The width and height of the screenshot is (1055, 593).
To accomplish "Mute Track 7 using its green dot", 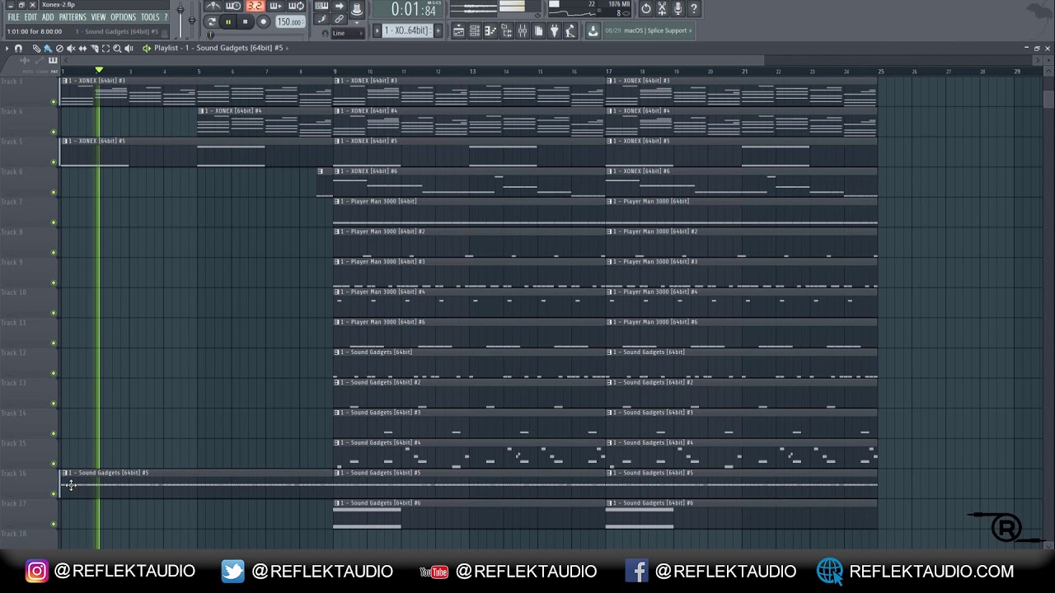I will click(54, 222).
